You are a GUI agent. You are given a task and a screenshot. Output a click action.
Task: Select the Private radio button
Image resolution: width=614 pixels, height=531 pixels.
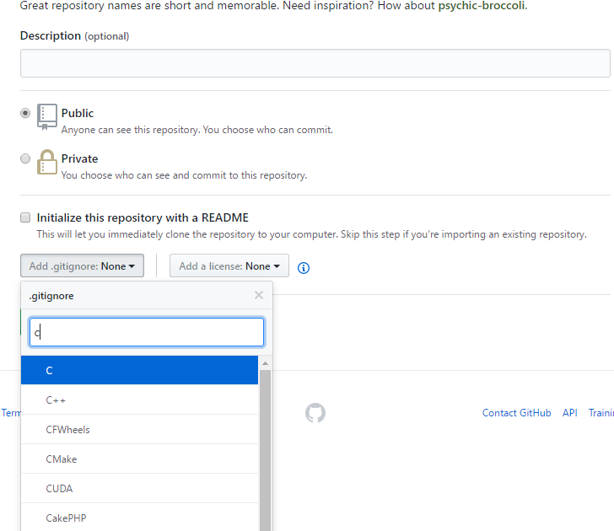click(x=25, y=158)
